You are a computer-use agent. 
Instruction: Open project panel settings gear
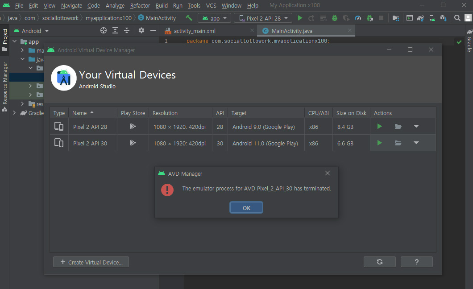pyautogui.click(x=141, y=30)
